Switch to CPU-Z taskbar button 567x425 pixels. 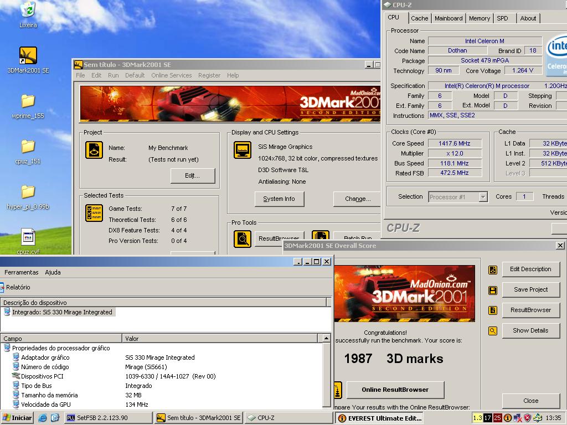click(288, 418)
